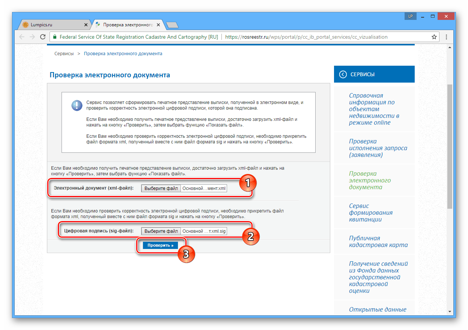Bookmark this page with the star icon
Viewport: 468px width, 330px height.
[434, 37]
